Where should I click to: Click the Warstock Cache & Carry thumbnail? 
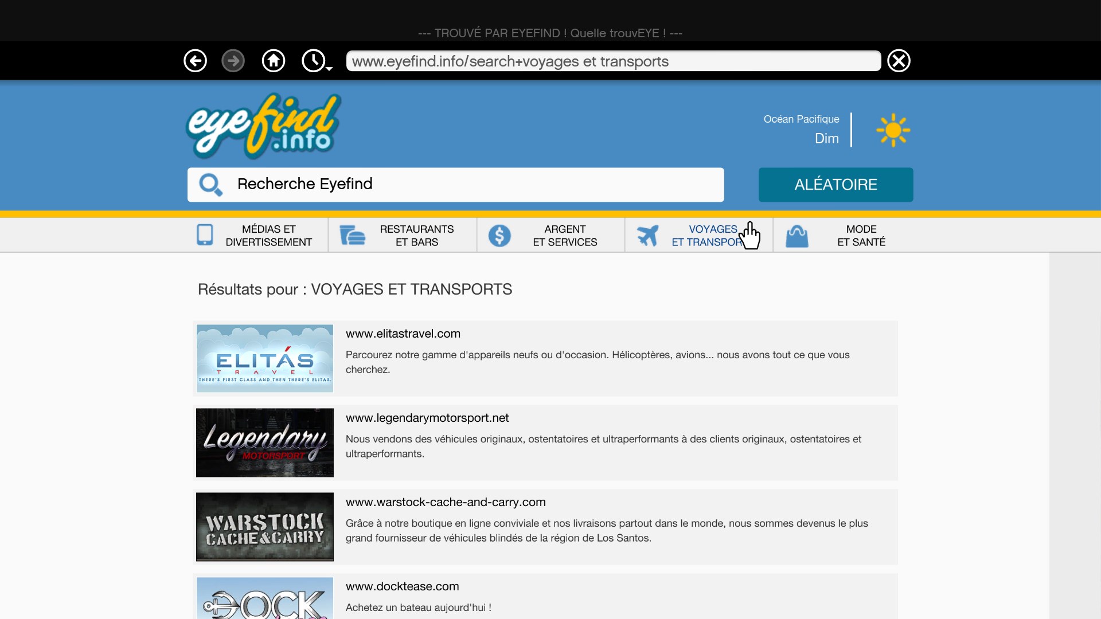[264, 527]
